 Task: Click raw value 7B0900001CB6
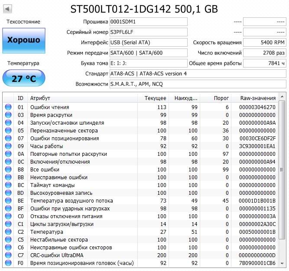point(257,263)
